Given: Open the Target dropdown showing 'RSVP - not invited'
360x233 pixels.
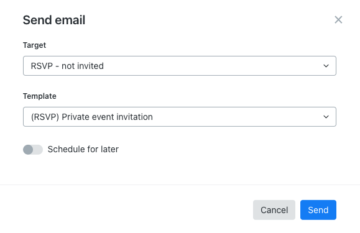Looking at the screenshot, I should (x=180, y=66).
